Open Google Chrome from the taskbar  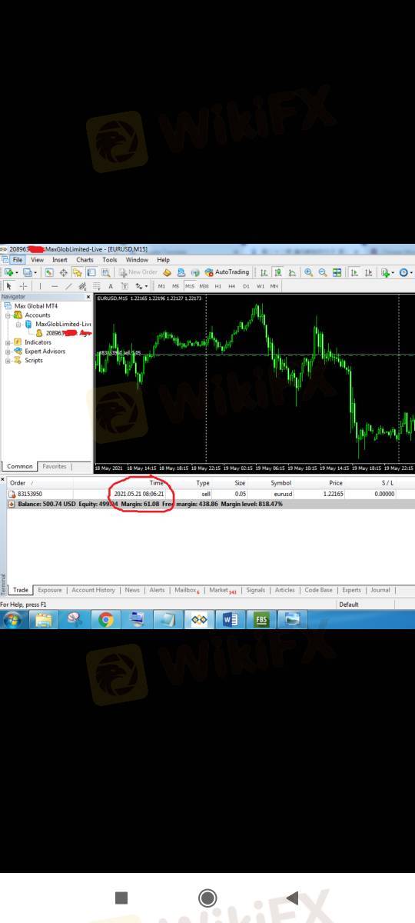(105, 619)
